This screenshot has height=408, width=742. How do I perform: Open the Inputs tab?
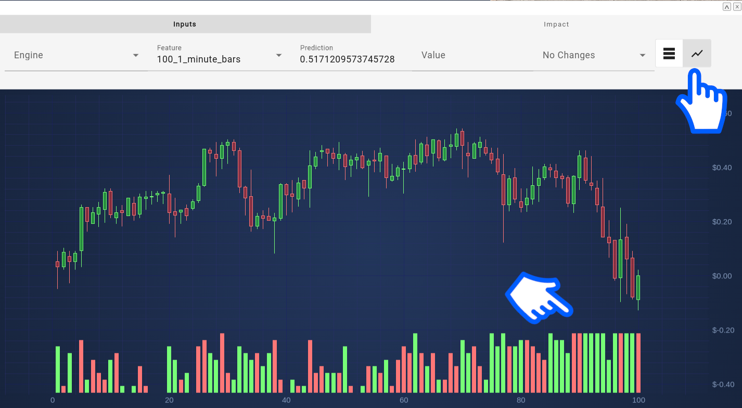click(x=185, y=24)
